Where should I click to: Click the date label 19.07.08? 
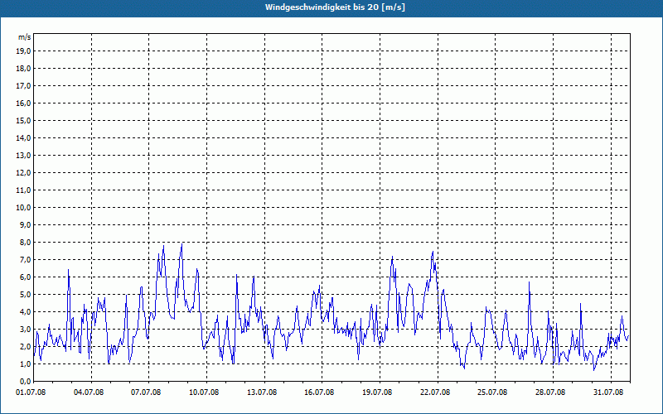pyautogui.click(x=377, y=392)
